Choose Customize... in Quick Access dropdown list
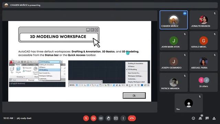The width and height of the screenshot is (220, 124). click(x=49, y=79)
